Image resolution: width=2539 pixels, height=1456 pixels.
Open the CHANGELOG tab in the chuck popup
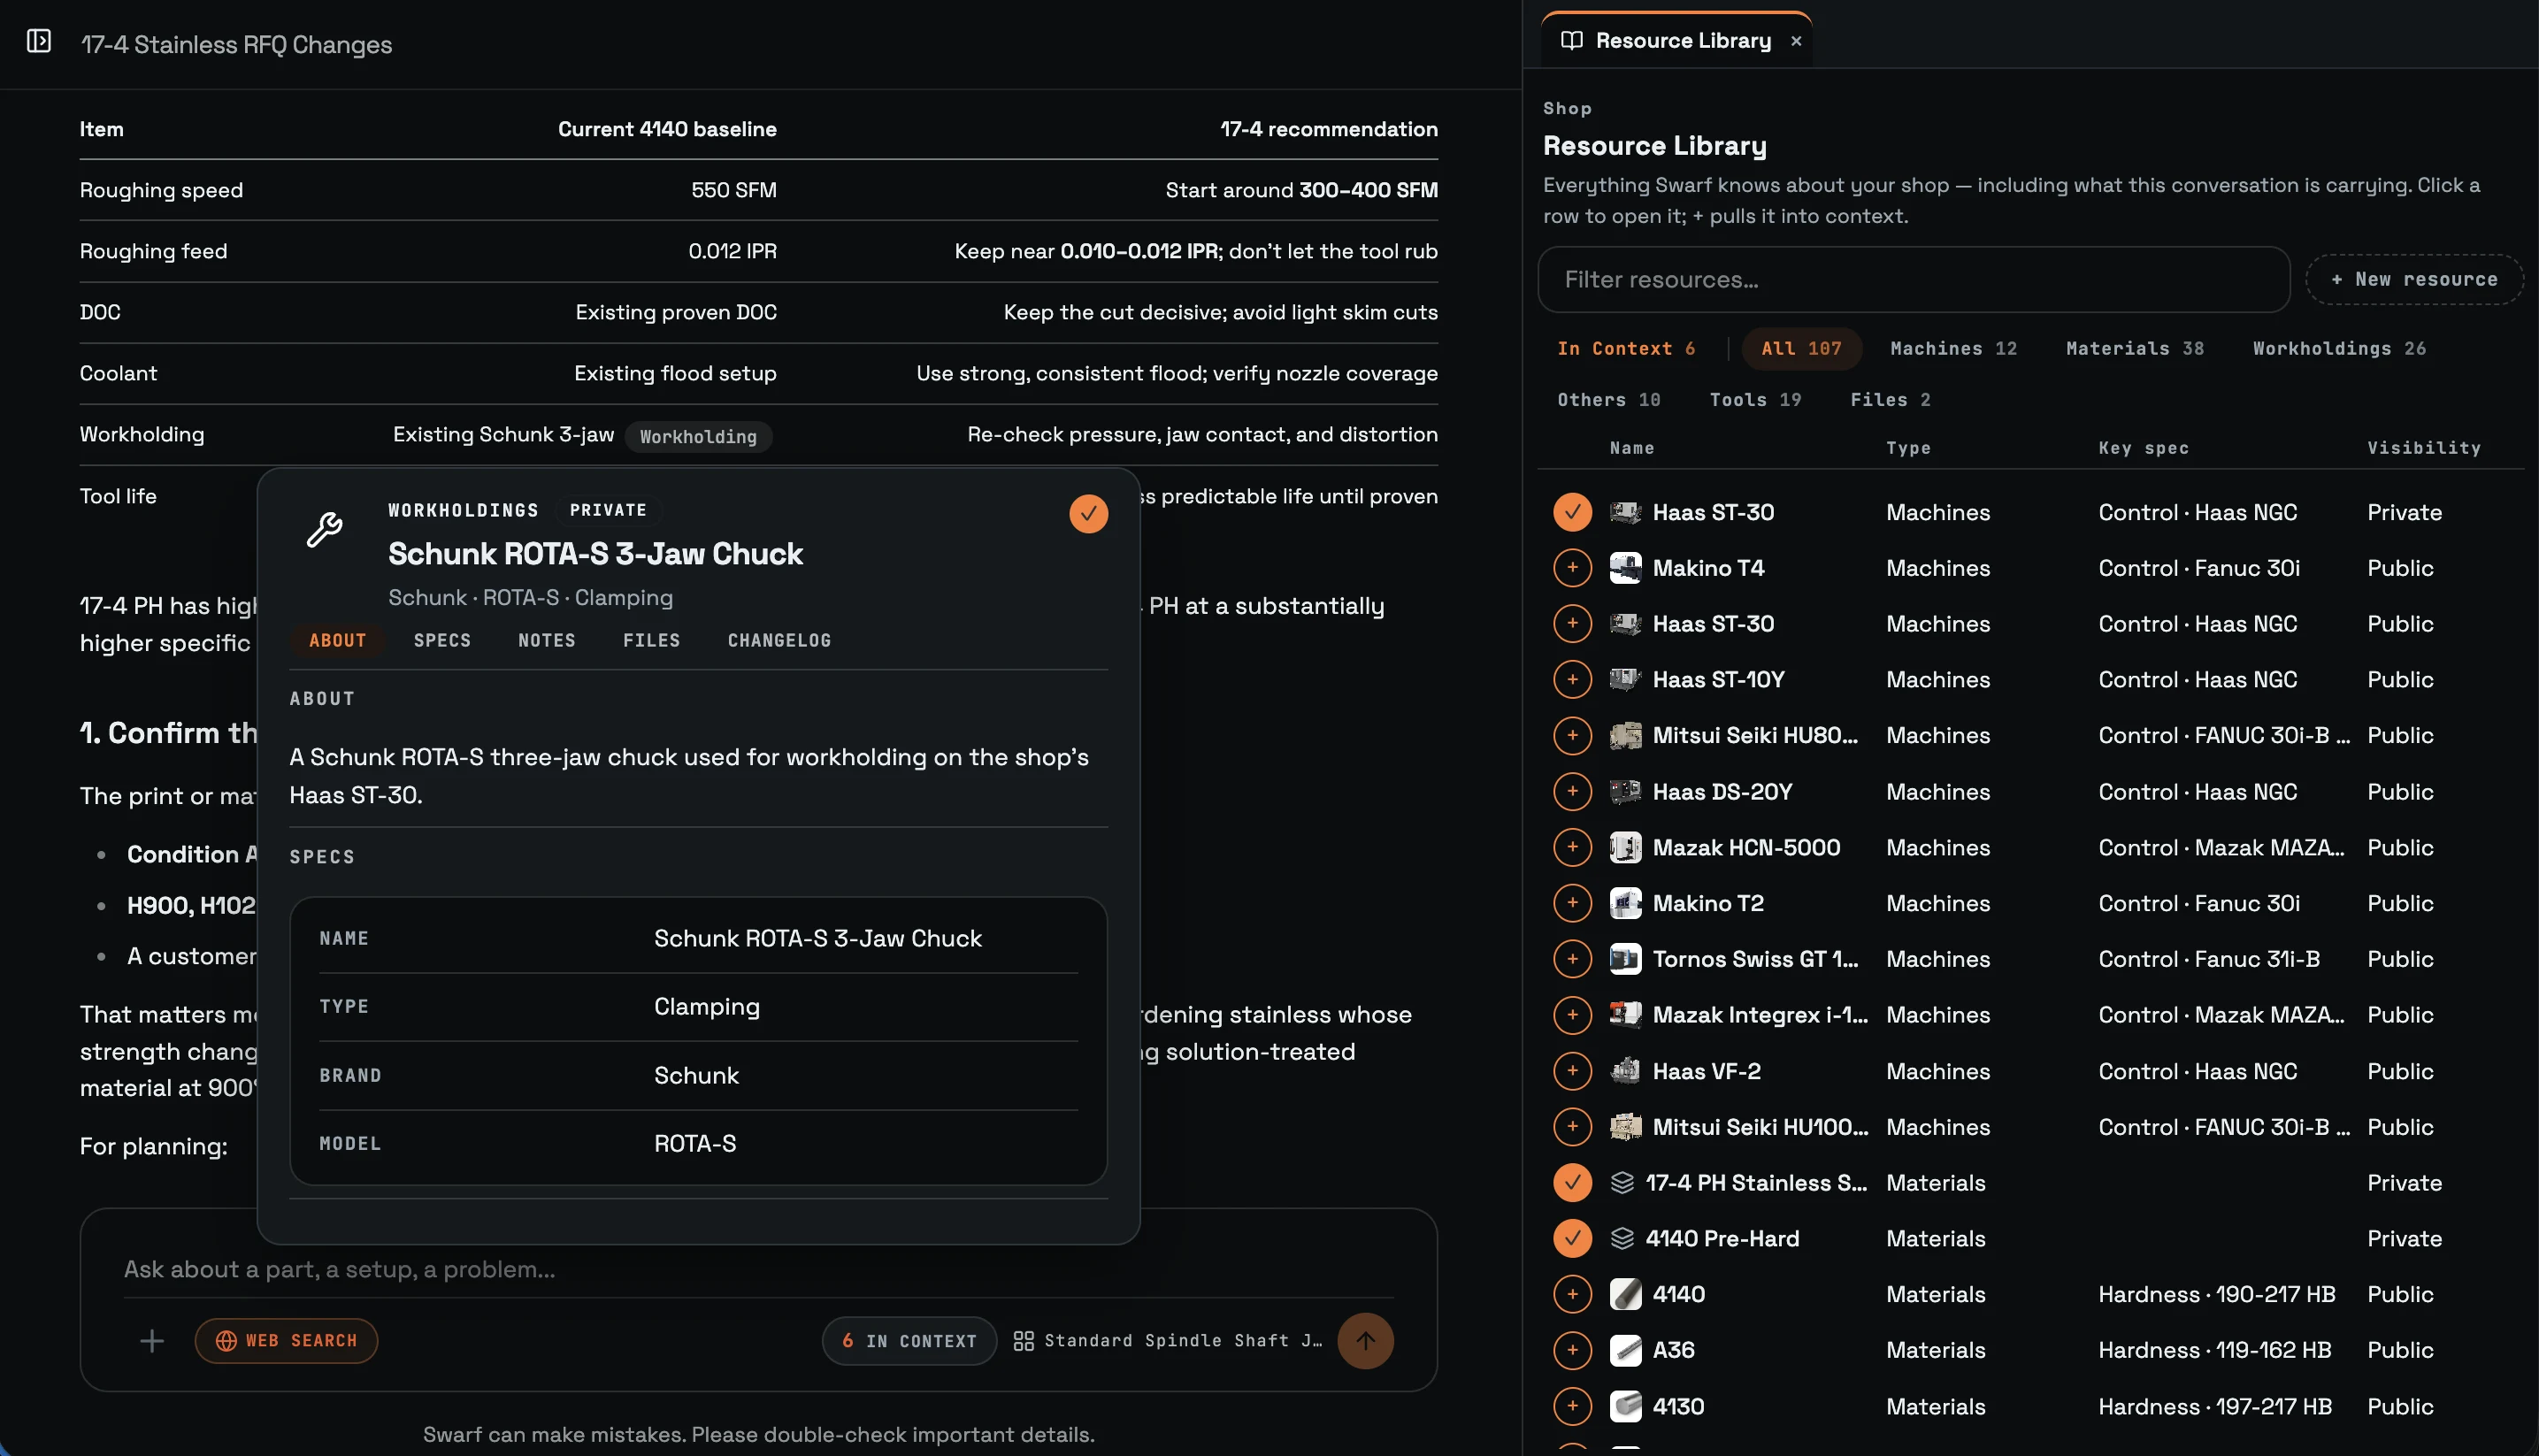coord(779,641)
